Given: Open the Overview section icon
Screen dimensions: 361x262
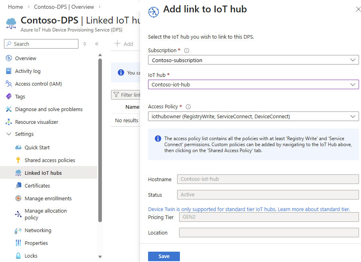Looking at the screenshot, I should 9,58.
